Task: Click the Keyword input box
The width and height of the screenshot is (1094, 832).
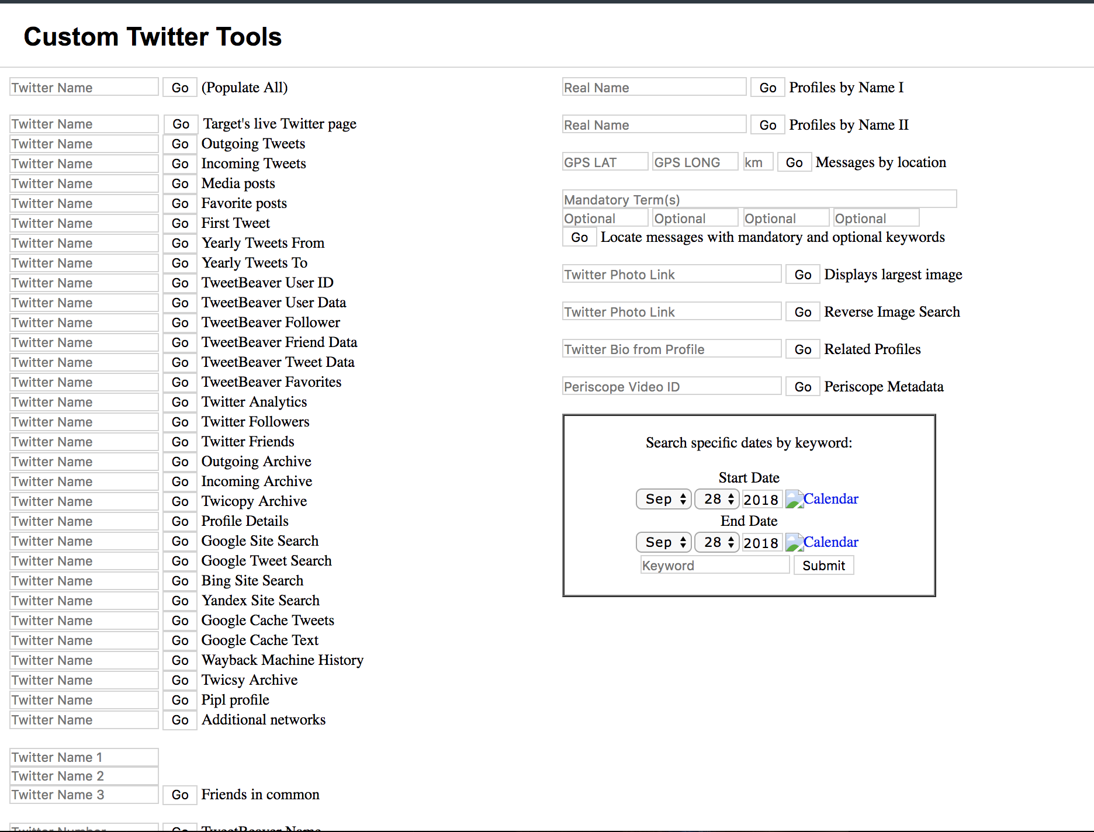Action: coord(715,566)
